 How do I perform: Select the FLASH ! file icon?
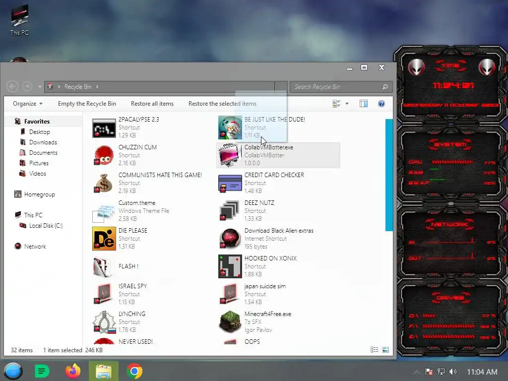pyautogui.click(x=103, y=266)
